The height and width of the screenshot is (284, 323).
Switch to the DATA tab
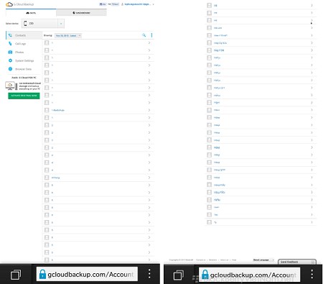pyautogui.click(x=31, y=13)
